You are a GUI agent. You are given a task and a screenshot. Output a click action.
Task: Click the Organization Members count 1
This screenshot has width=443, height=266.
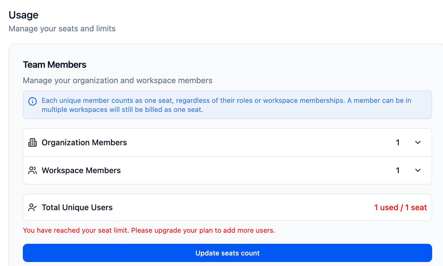tap(398, 142)
